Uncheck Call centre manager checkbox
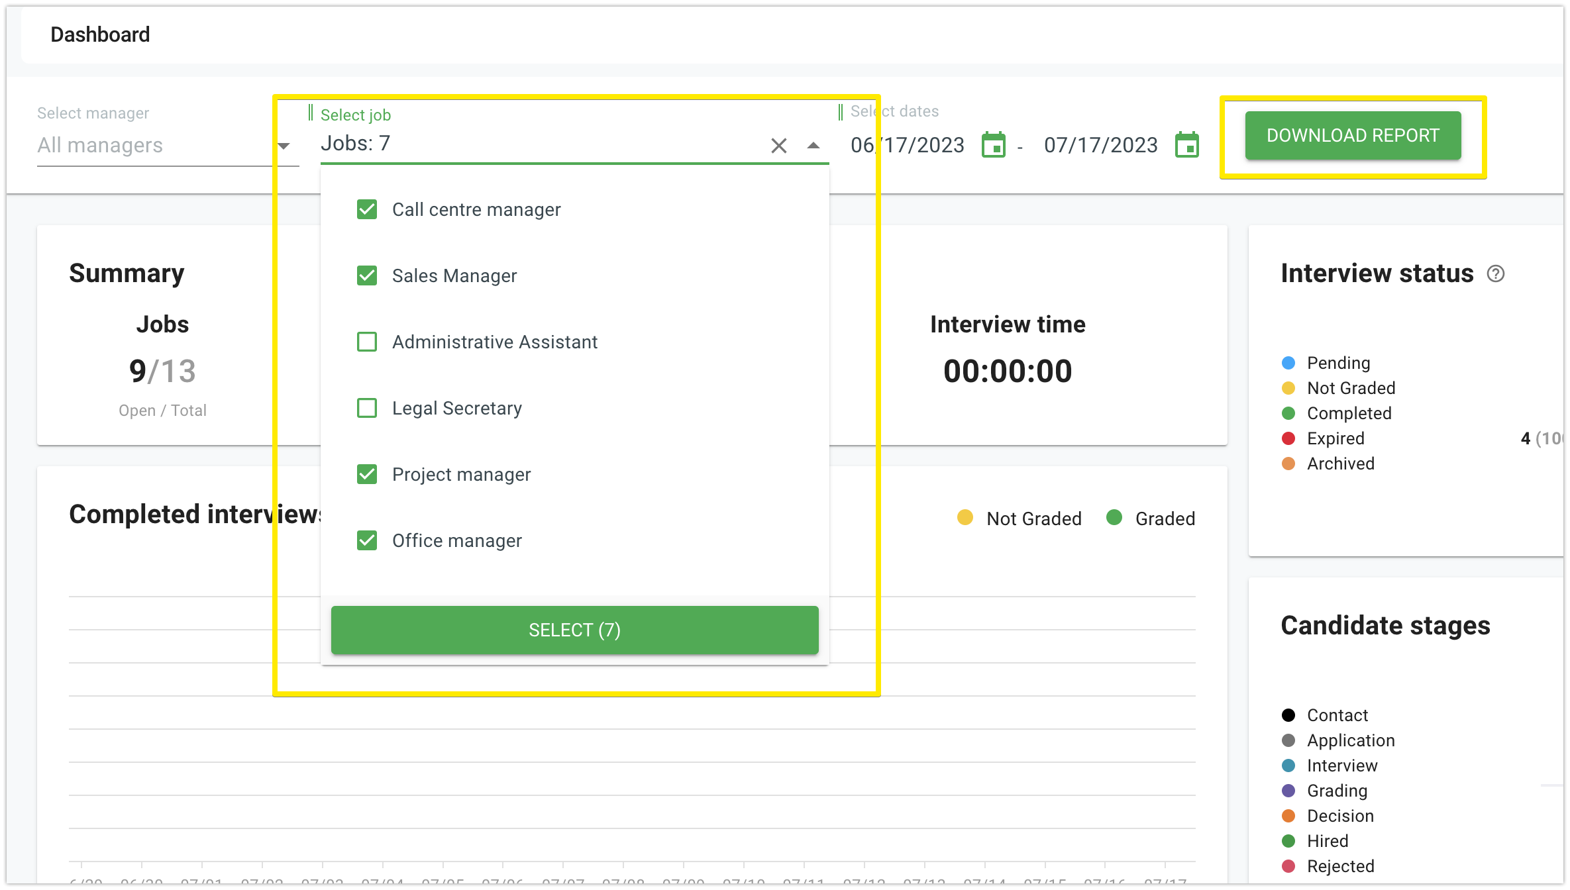Viewport: 1570px width, 890px height. [x=367, y=209]
